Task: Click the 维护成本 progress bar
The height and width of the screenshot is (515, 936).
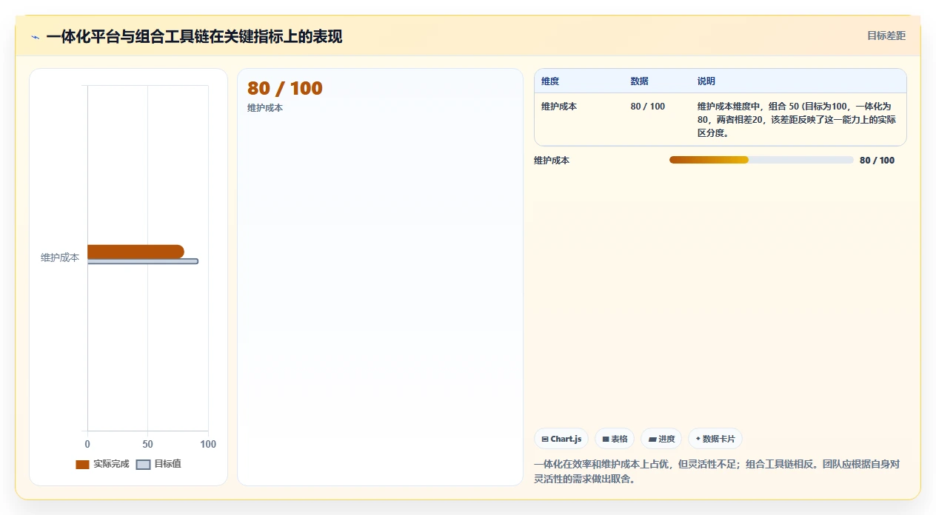Action: coord(761,160)
